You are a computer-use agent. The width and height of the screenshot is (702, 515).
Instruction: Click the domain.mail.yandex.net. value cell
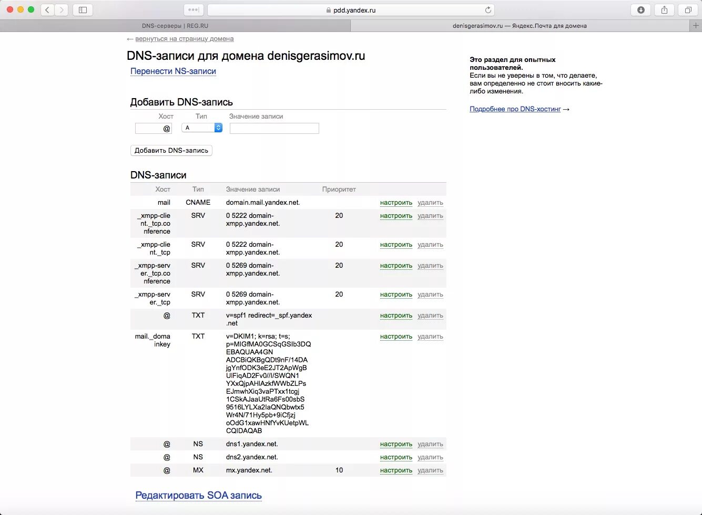[263, 203]
